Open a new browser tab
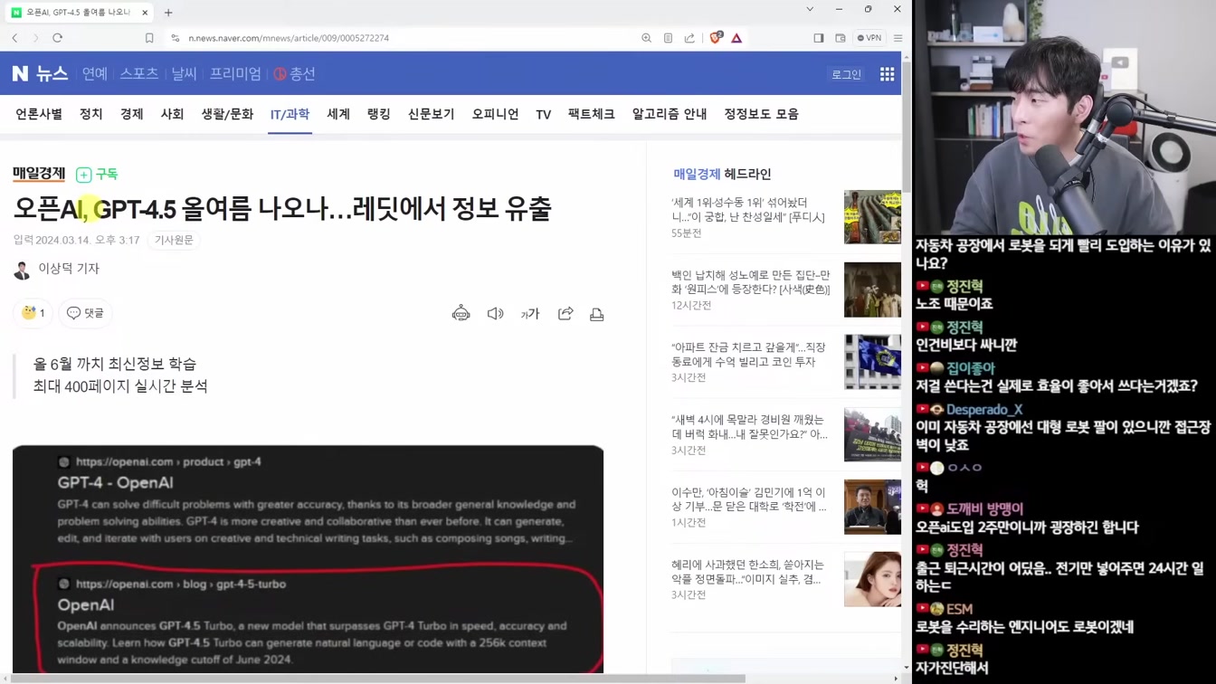The image size is (1216, 684). pos(168,13)
